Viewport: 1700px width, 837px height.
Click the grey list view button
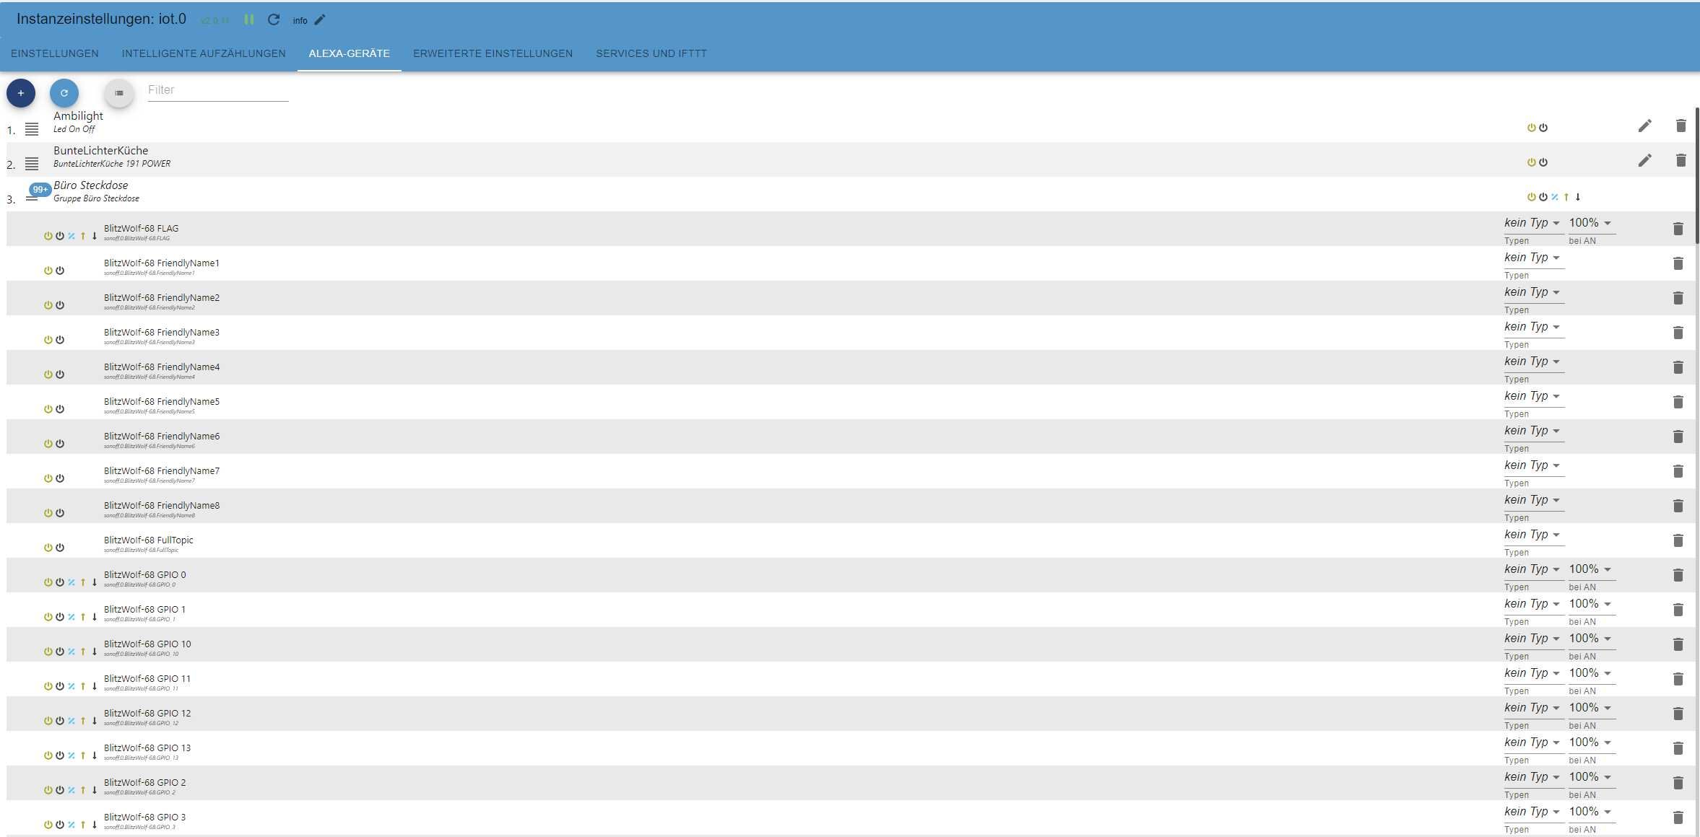tap(119, 93)
